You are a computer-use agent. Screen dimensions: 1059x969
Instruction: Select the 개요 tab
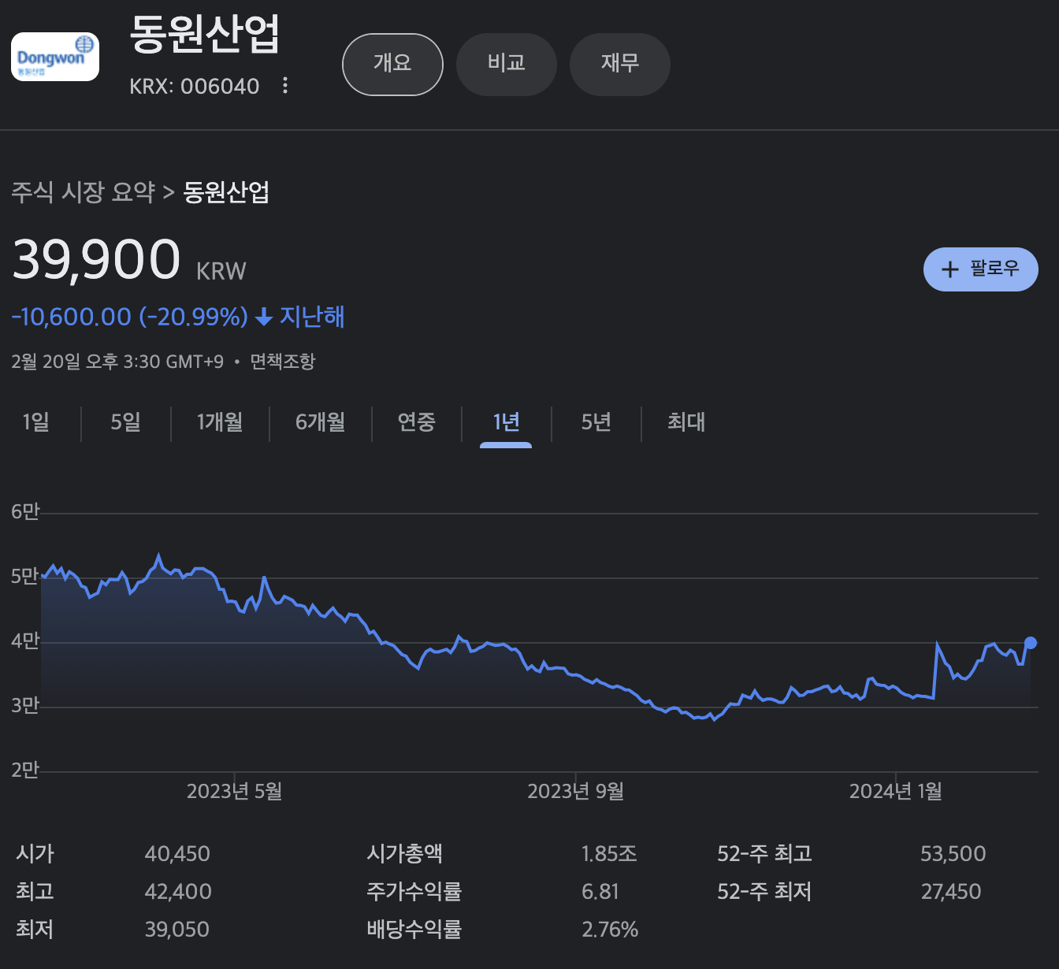coord(392,64)
